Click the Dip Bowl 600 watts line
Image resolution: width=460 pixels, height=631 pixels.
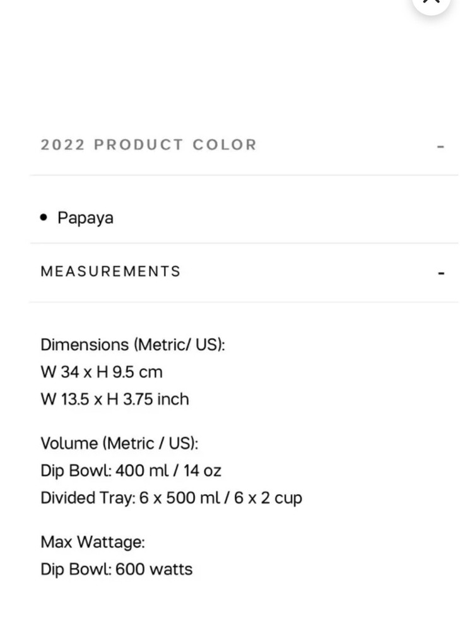(117, 569)
